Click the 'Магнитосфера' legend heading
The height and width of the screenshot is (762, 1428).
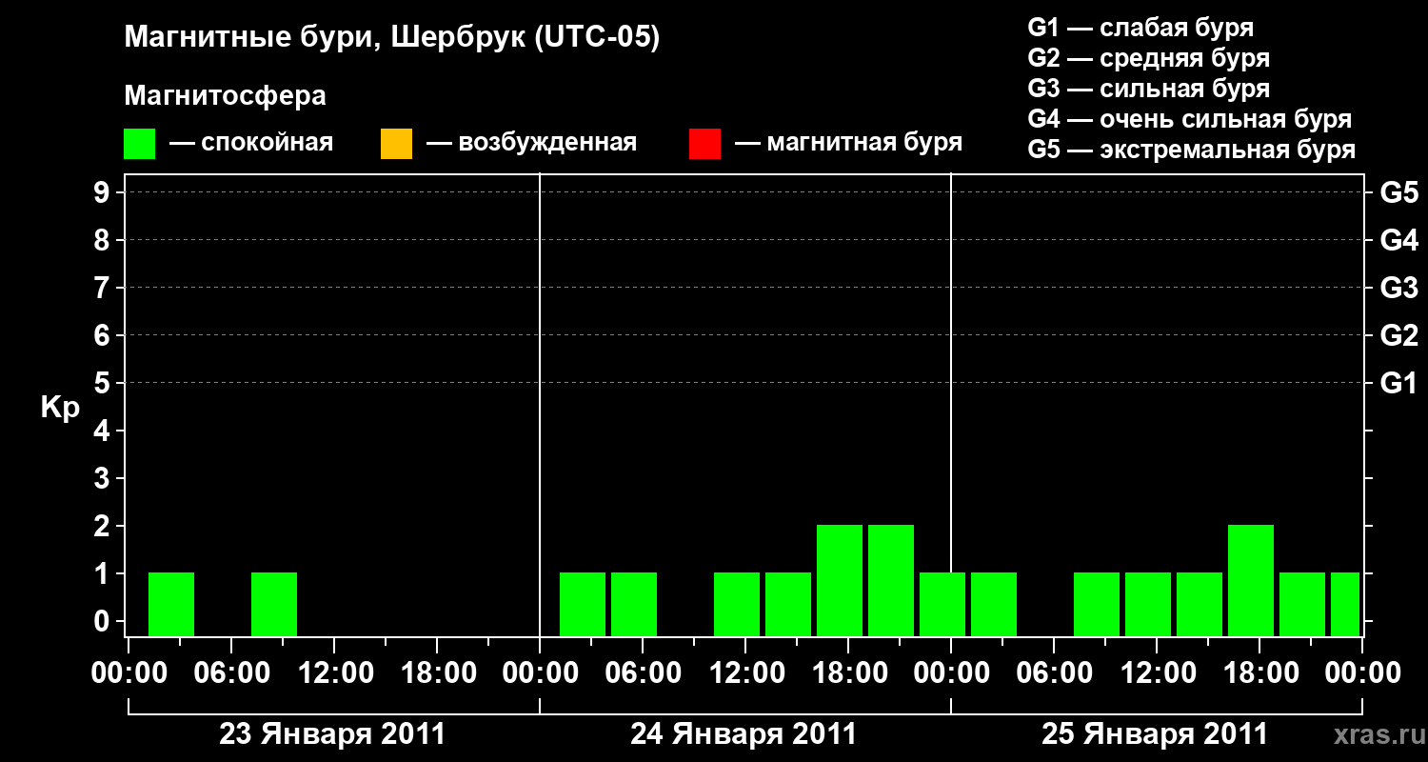coord(225,96)
